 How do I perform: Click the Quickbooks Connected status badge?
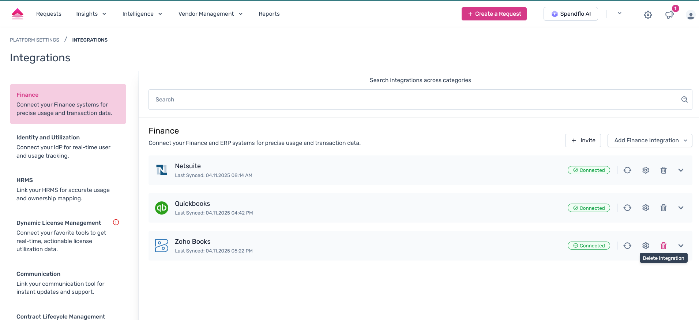click(x=589, y=208)
